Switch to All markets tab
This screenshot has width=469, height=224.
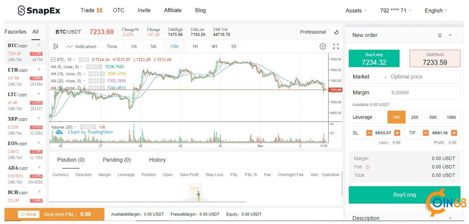tap(35, 31)
